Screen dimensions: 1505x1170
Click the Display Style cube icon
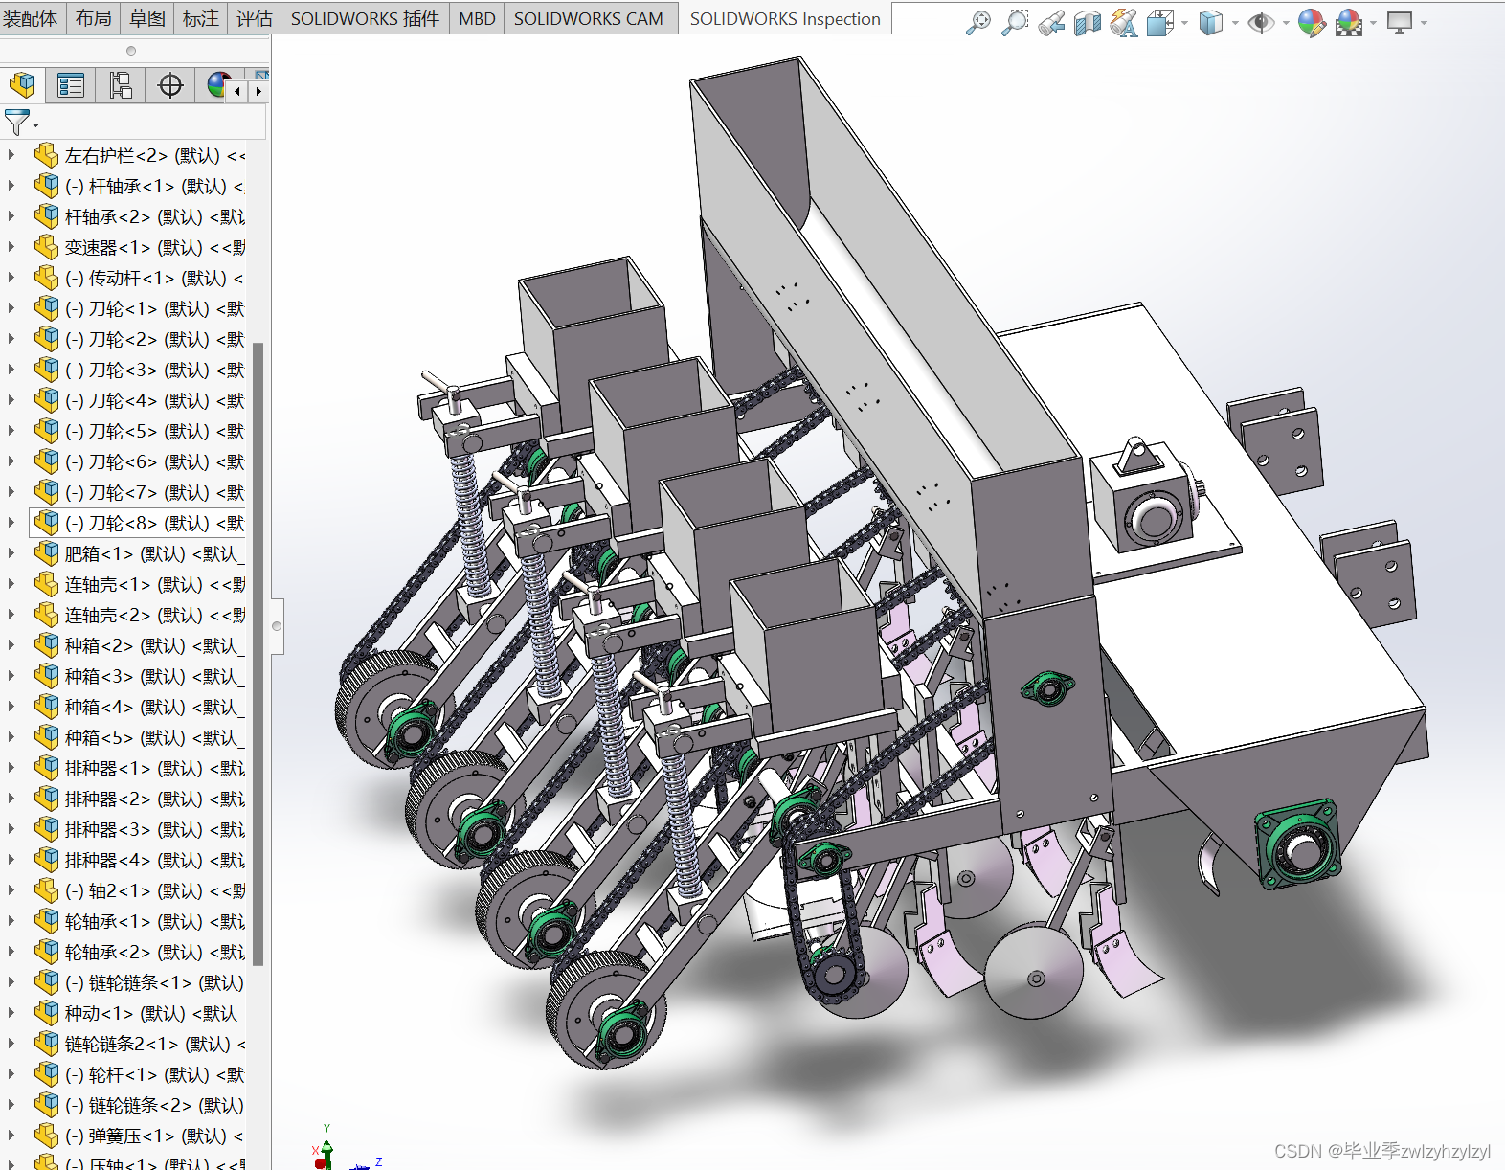pyautogui.click(x=1211, y=23)
